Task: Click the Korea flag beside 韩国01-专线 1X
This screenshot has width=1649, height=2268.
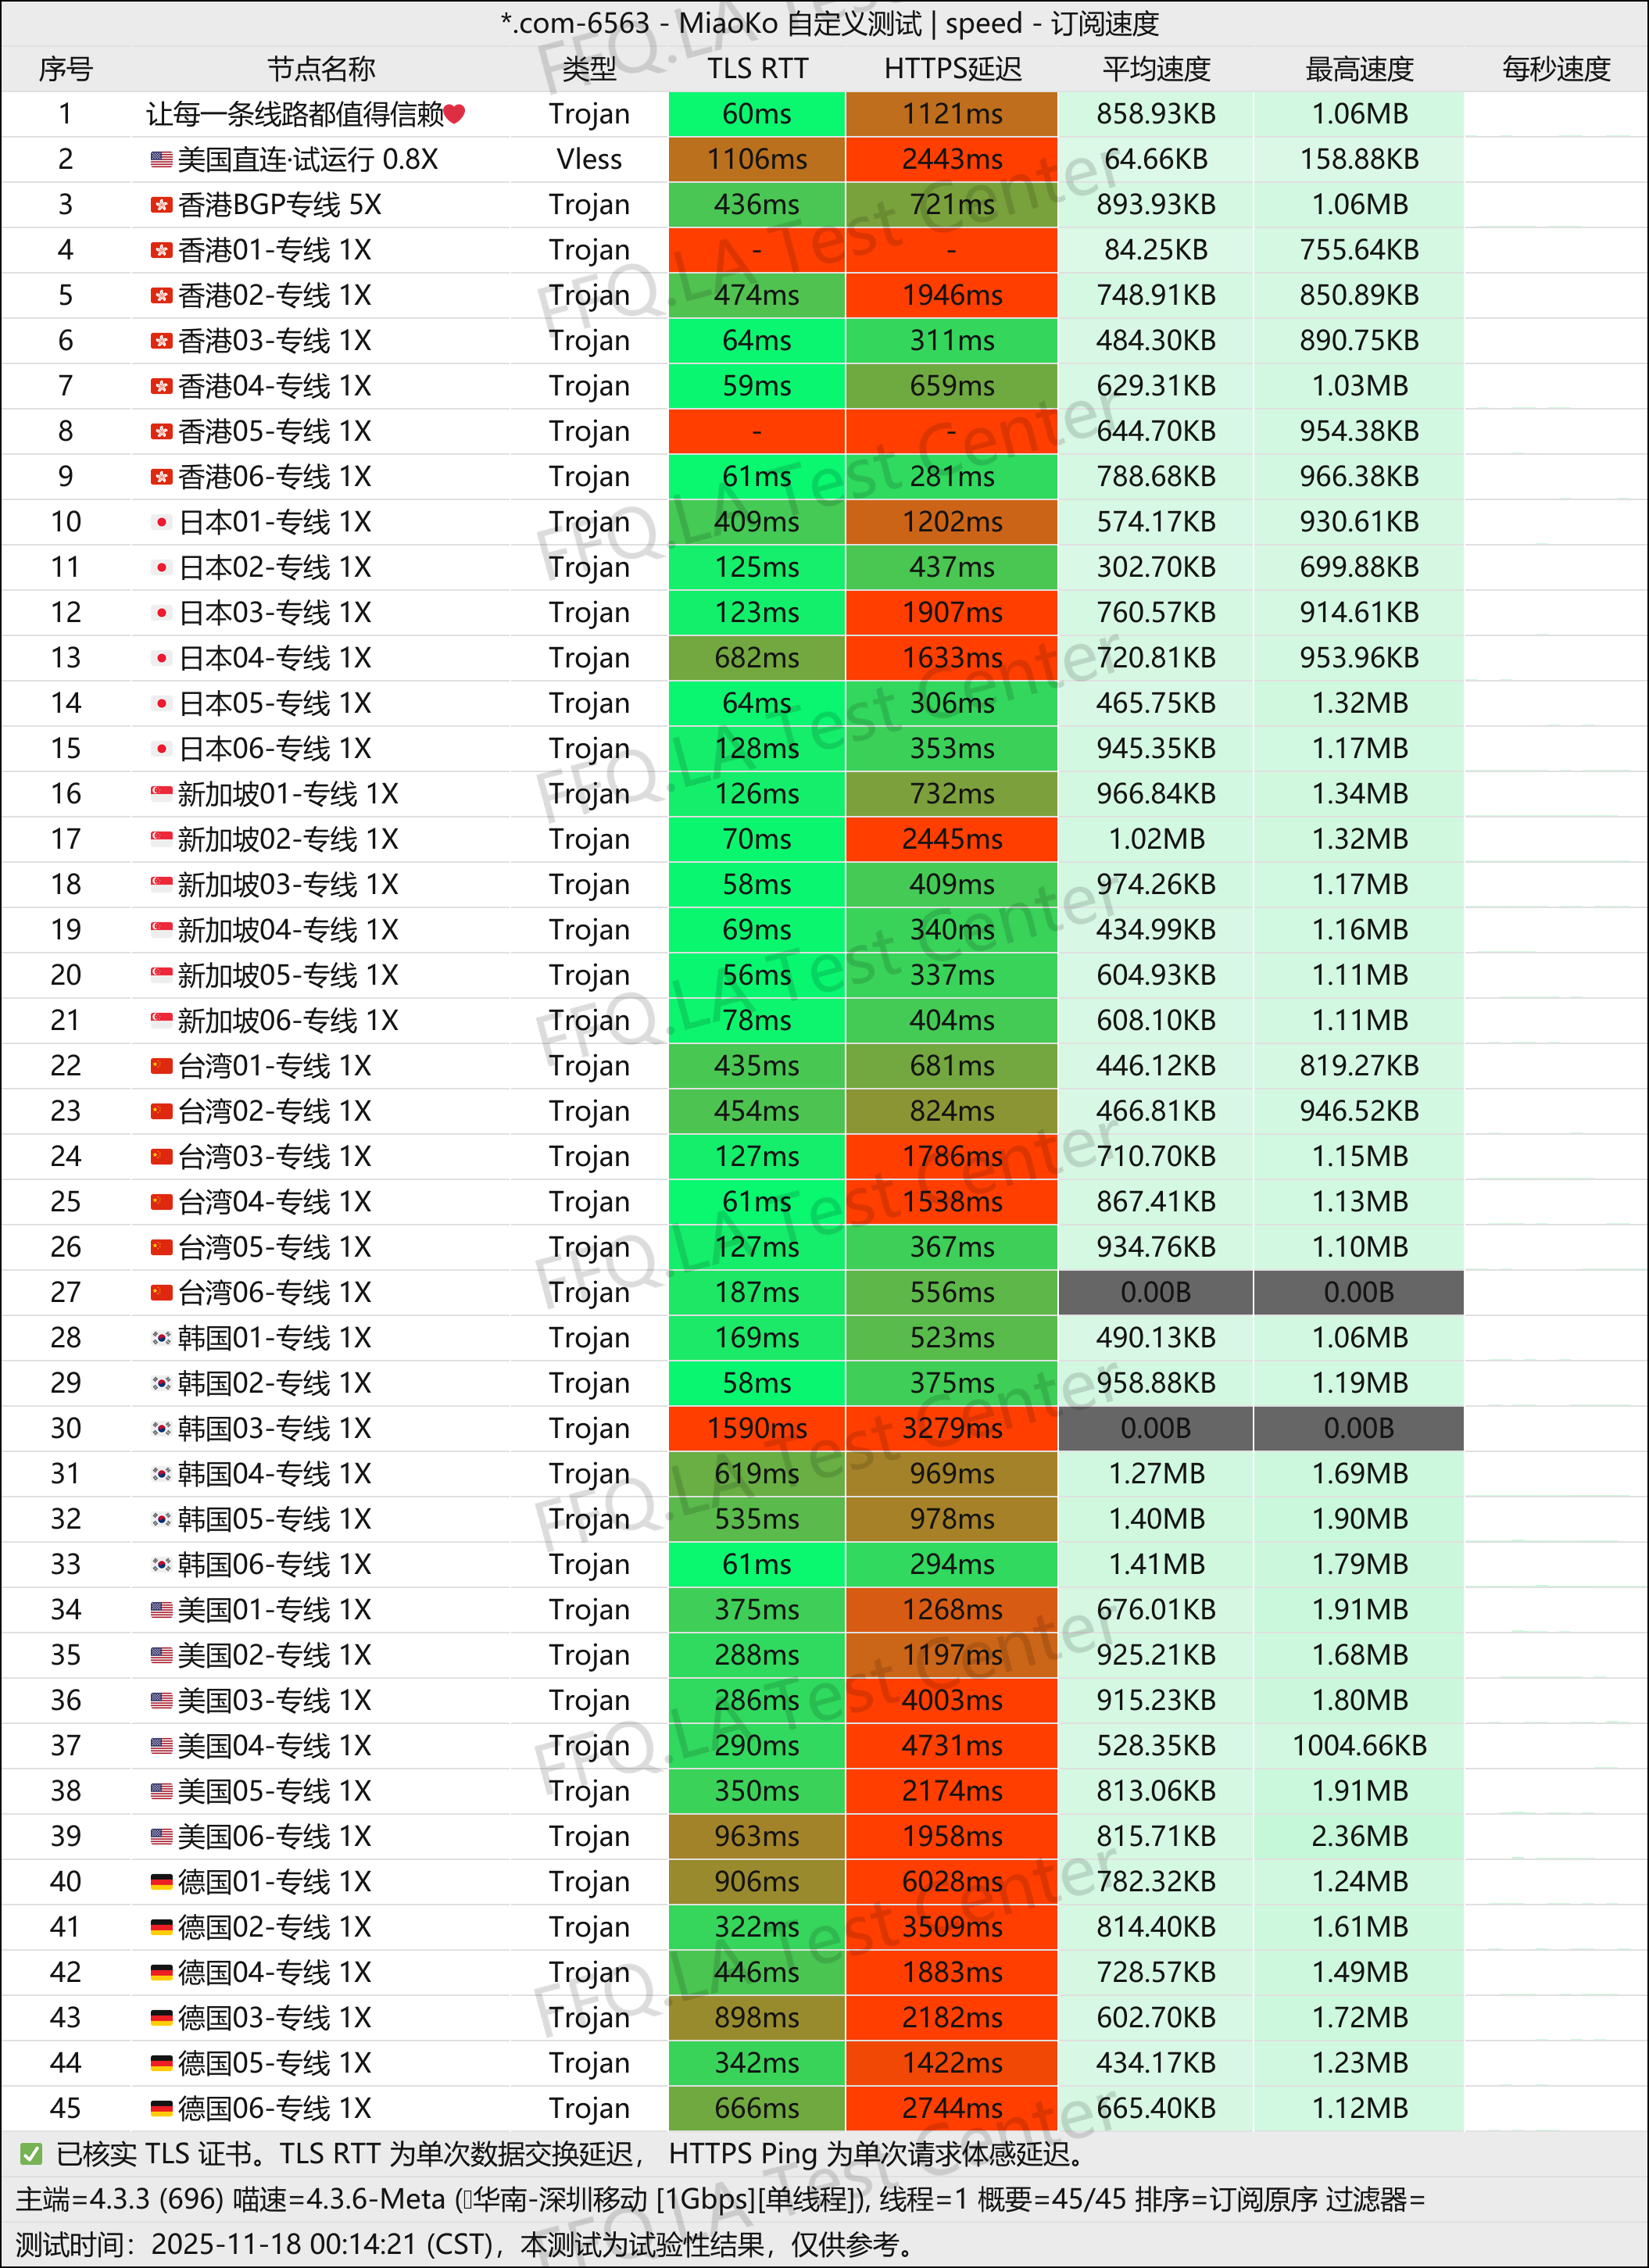Action: pos(161,1338)
